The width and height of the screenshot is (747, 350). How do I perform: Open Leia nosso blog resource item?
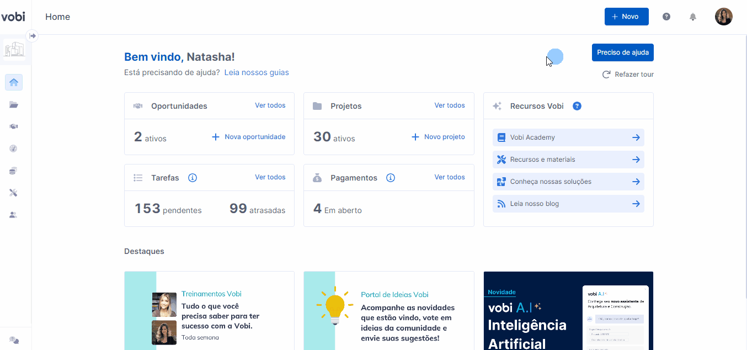point(568,204)
